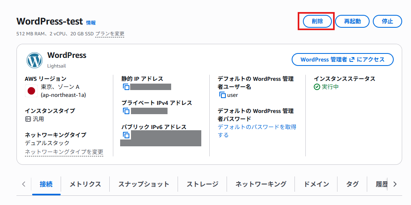Click the green 実行中 status check icon
This screenshot has width=411, height=205.
tap(317, 87)
